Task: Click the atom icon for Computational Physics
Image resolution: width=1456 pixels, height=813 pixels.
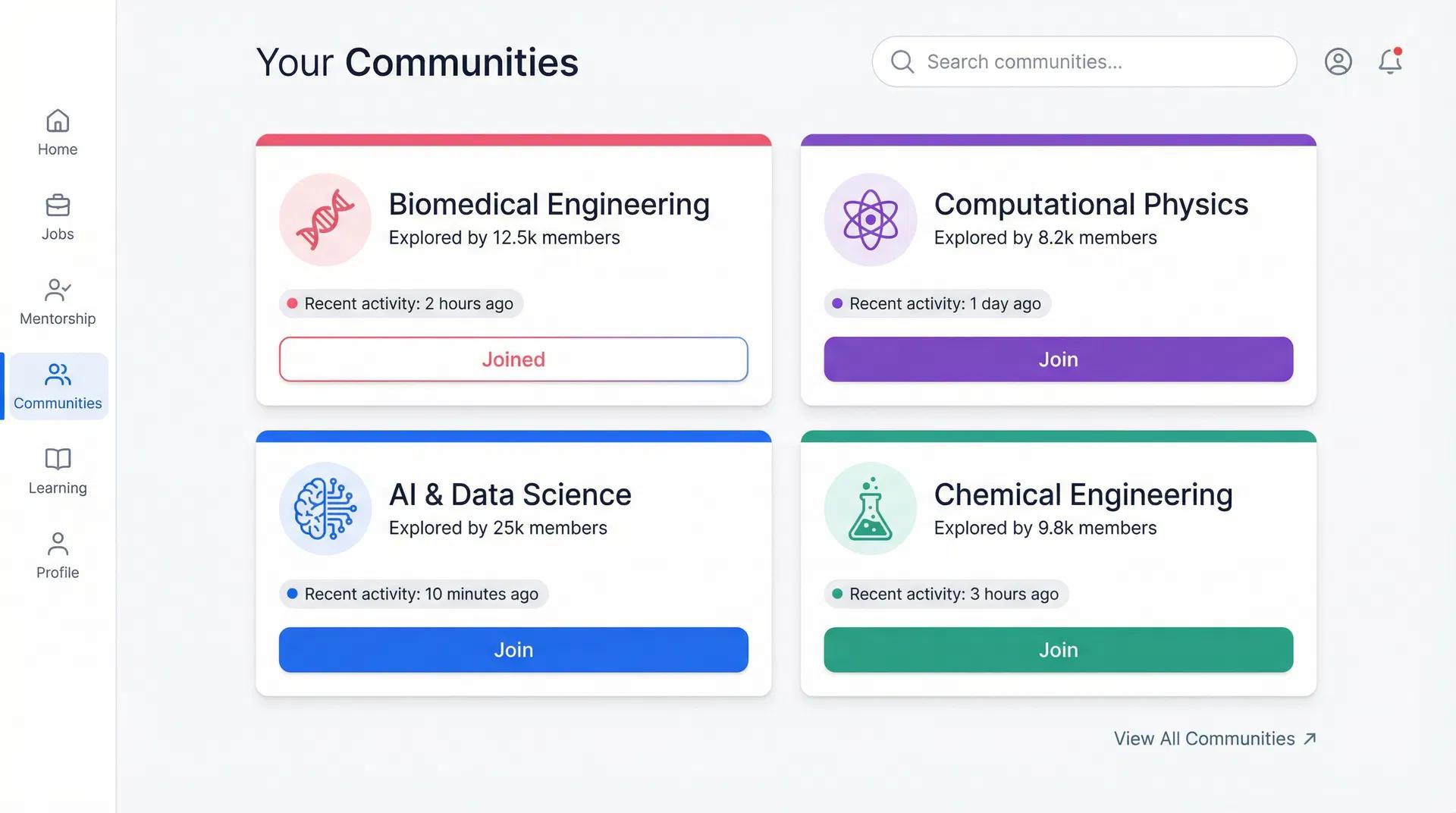Action: click(x=871, y=220)
